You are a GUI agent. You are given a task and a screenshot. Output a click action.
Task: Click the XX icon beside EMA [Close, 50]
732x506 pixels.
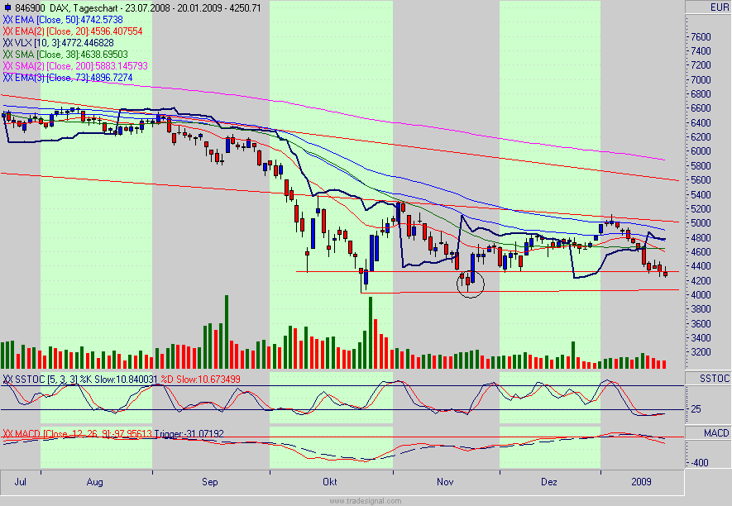(x=8, y=18)
